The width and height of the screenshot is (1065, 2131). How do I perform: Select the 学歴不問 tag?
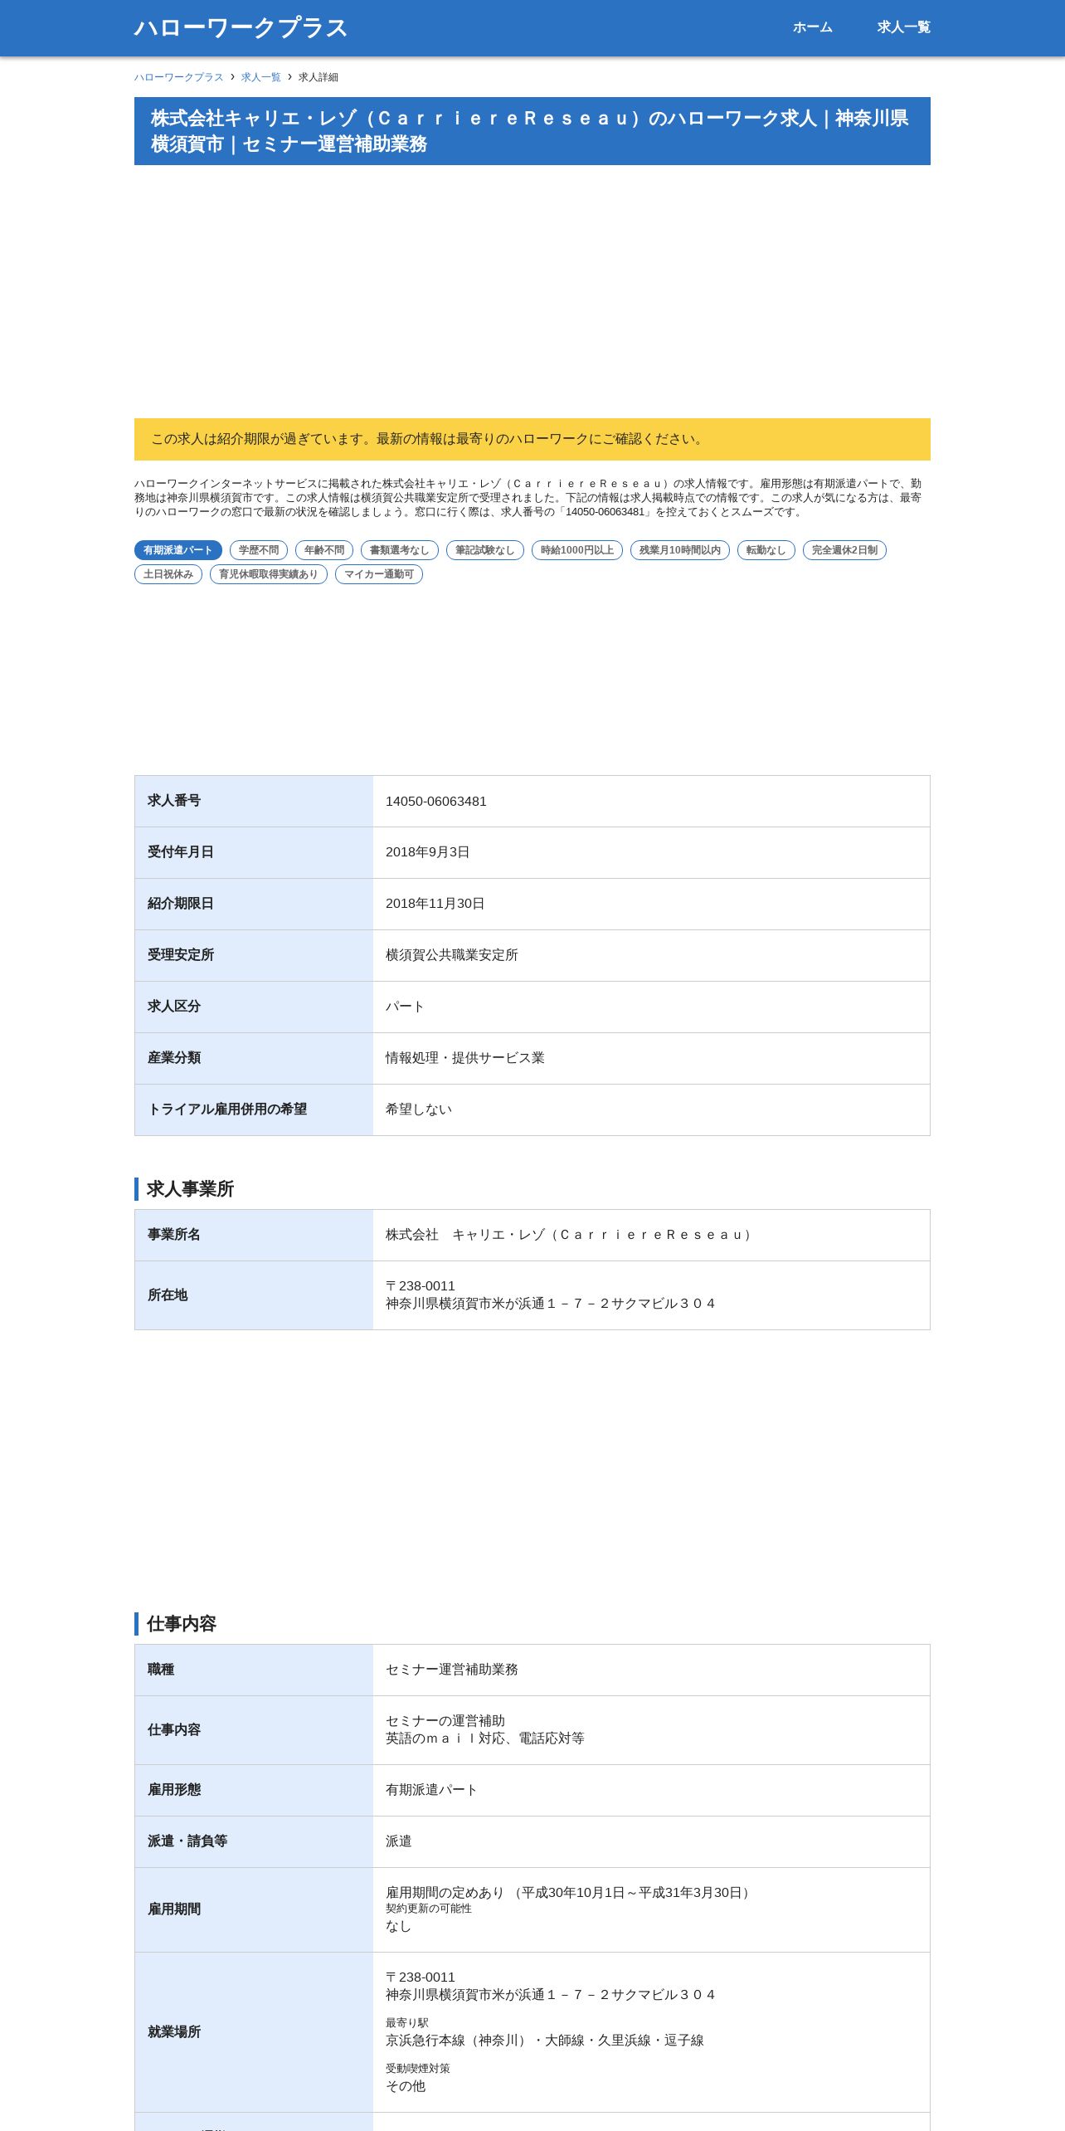tap(259, 550)
